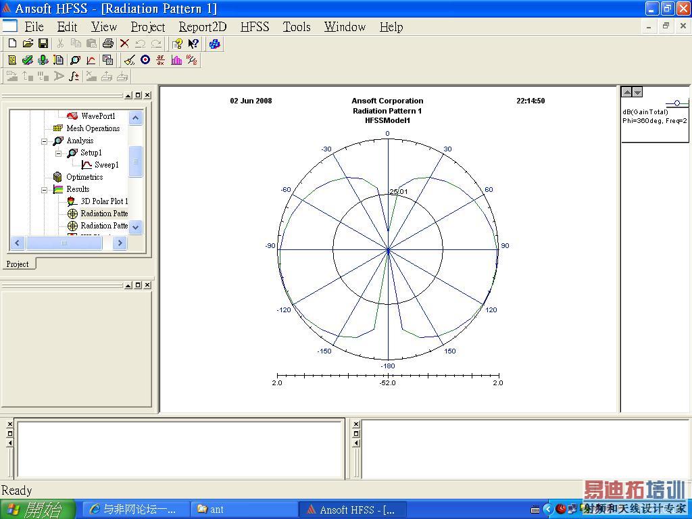
Task: Open file with the folder toolbar icon
Action: pos(28,44)
